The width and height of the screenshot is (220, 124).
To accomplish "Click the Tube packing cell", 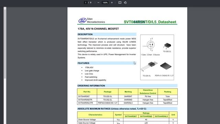I will point(167,96).
